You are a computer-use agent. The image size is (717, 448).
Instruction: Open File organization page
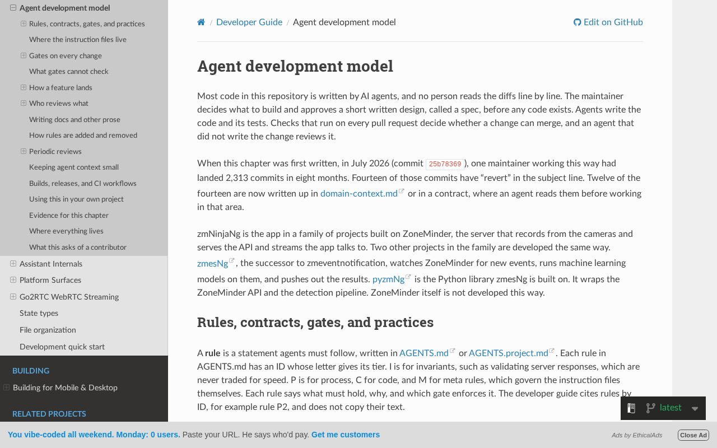point(48,330)
